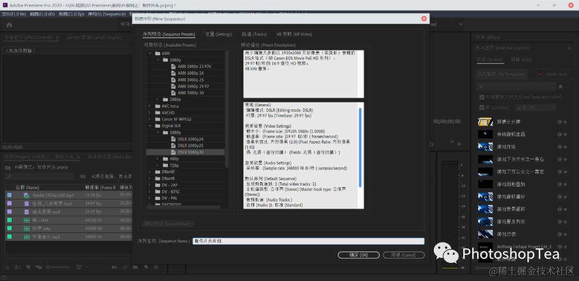Pick the ARRI 1080p 30 preset
This screenshot has height=281, width=579.
(x=190, y=93)
